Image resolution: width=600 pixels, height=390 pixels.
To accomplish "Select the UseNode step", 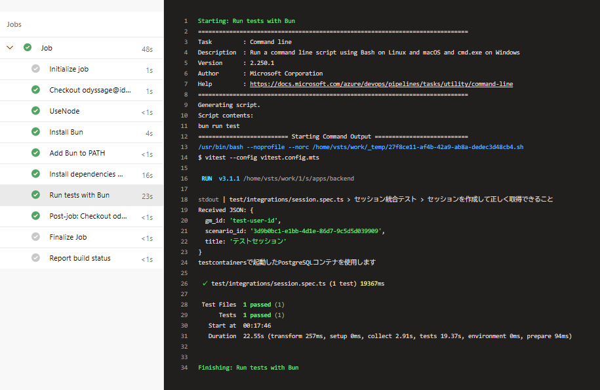I will pyautogui.click(x=81, y=111).
